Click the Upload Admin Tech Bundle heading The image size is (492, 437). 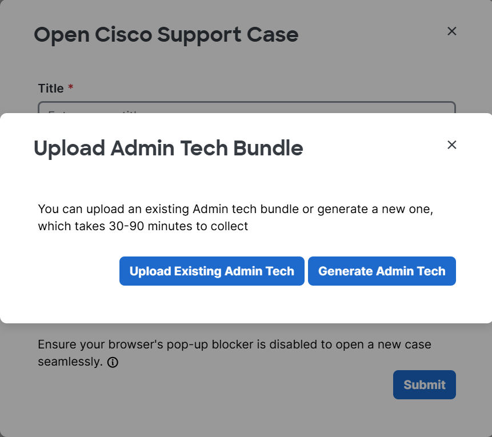tap(168, 148)
